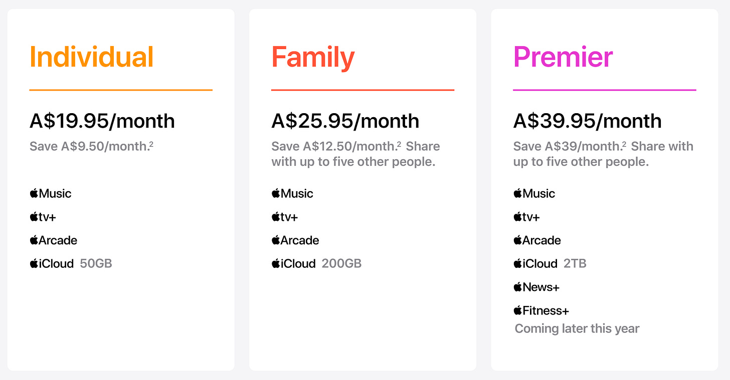
Task: Click the A$19.95/month price
Action: pyautogui.click(x=102, y=121)
